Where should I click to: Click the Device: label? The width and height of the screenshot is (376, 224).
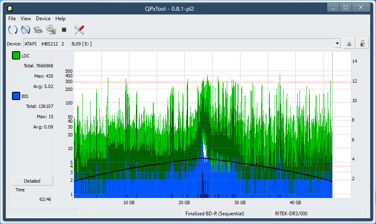tap(14, 44)
